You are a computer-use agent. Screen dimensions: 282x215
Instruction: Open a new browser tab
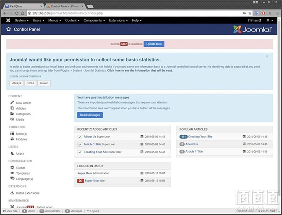click(x=90, y=7)
